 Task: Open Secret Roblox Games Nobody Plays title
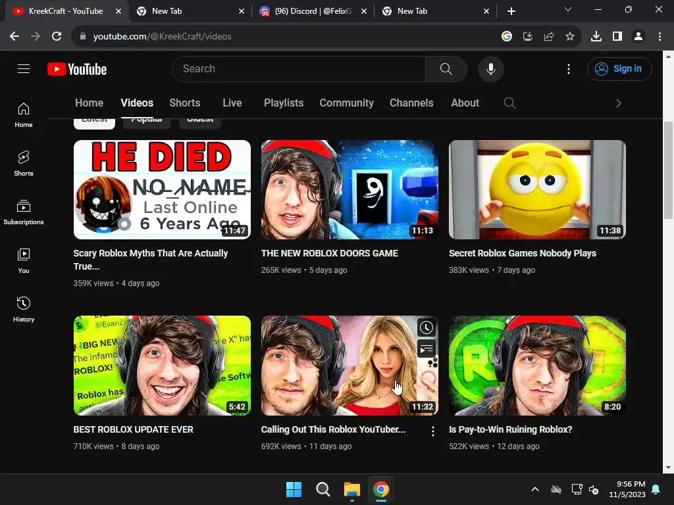click(x=522, y=253)
